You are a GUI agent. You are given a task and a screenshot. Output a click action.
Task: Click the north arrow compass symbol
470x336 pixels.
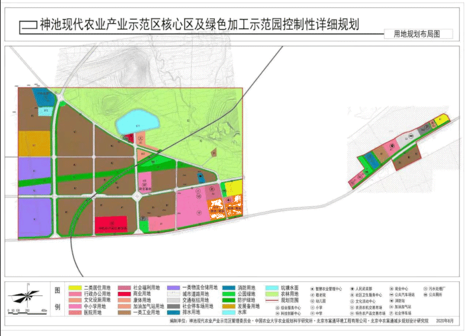coord(25,295)
